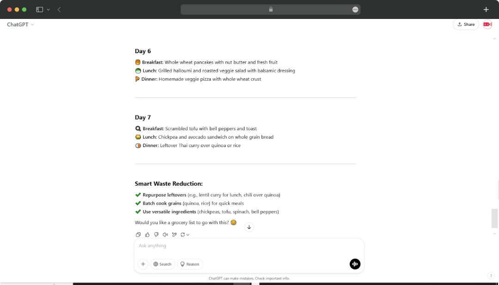Regenerate the assistant's response

pyautogui.click(x=183, y=234)
